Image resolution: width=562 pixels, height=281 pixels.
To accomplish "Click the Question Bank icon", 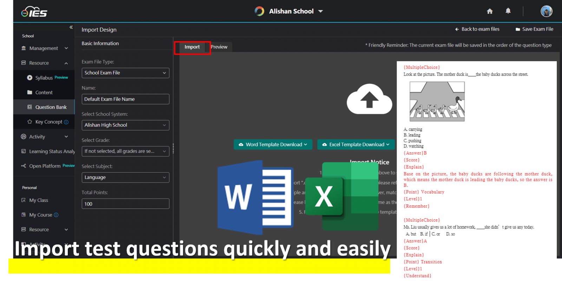I will (30, 107).
